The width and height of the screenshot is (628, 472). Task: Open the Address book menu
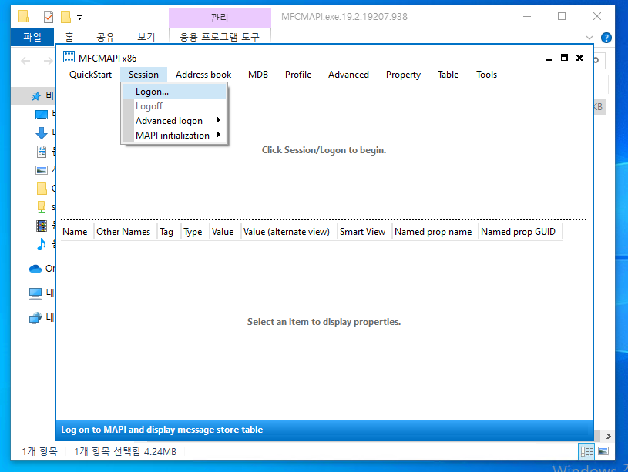point(203,75)
